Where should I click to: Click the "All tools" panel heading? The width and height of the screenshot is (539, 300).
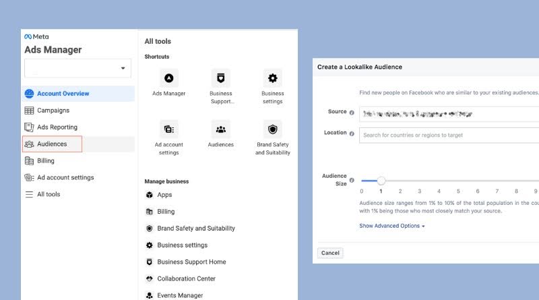158,41
